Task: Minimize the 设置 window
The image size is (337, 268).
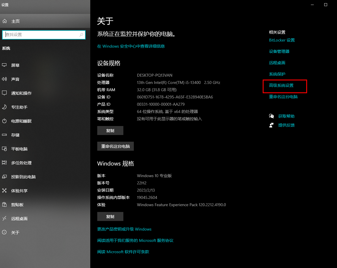Action: [312, 5]
